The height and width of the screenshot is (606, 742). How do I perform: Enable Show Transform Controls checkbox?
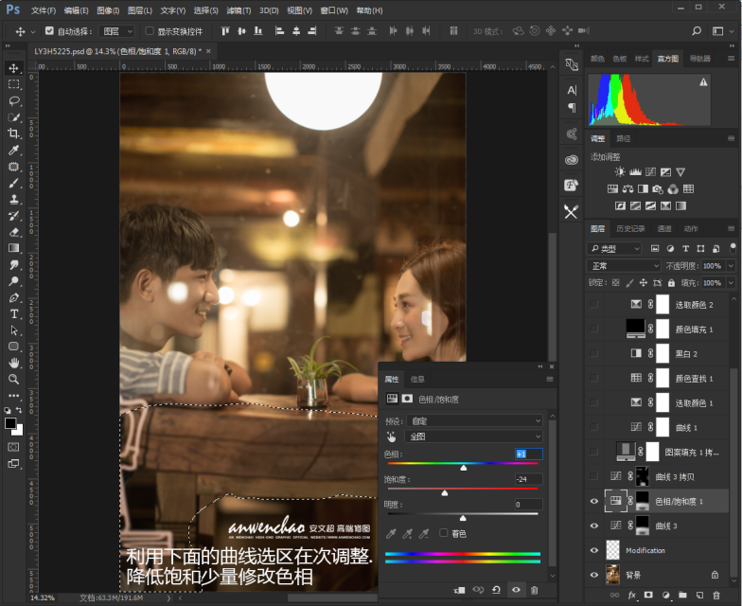150,30
